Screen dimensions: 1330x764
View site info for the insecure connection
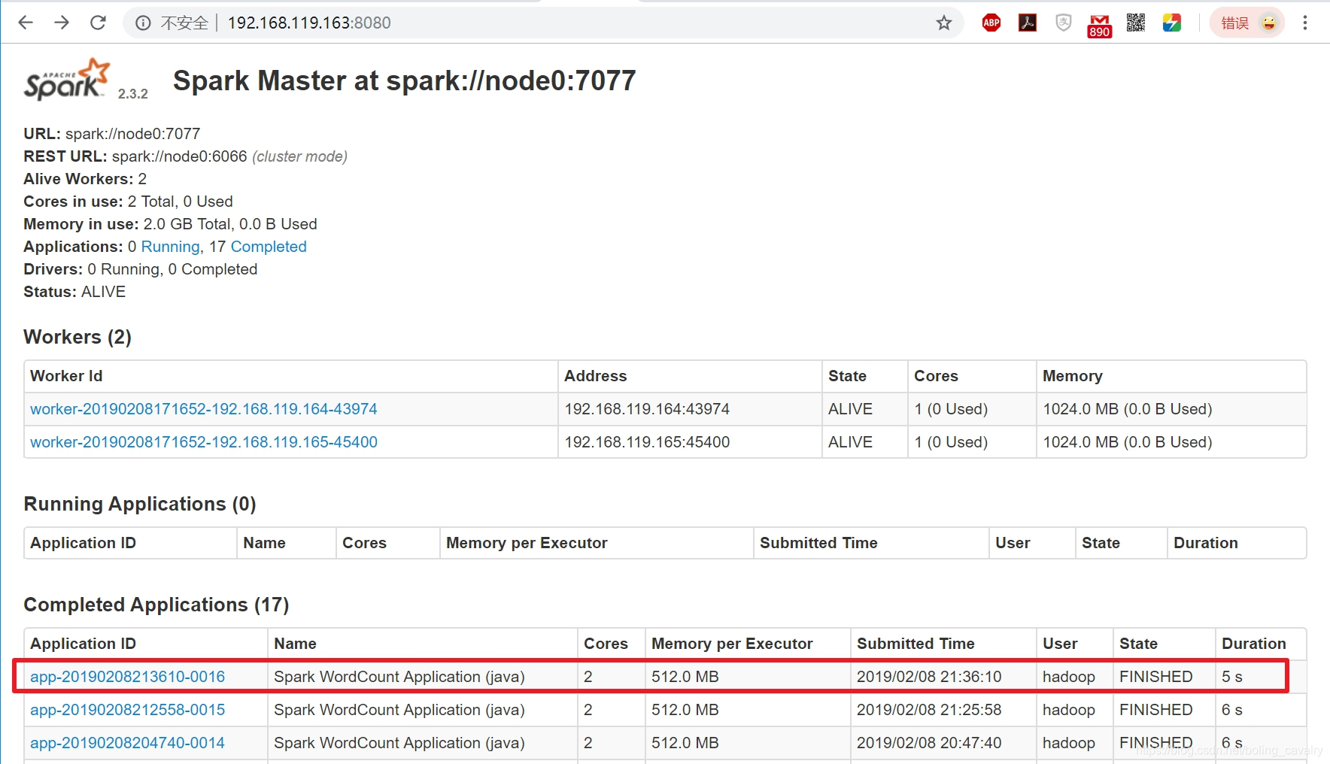(x=143, y=23)
